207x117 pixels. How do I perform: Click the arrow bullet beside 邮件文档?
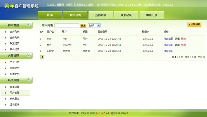point(6,74)
